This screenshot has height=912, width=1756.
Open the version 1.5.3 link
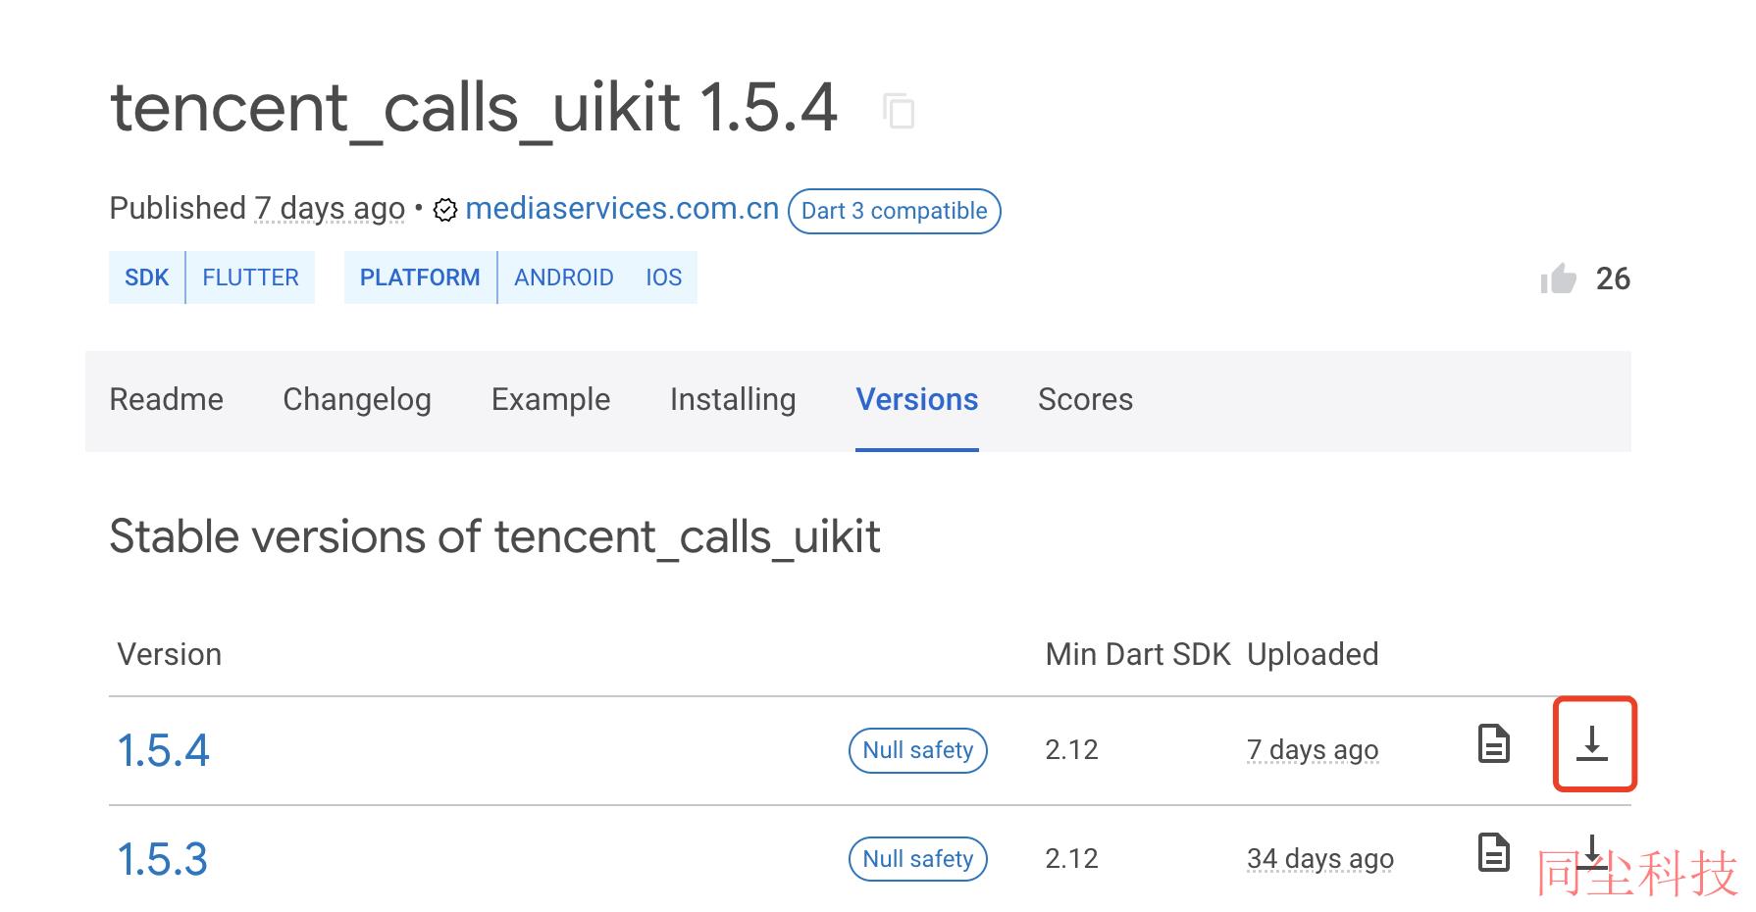163,860
